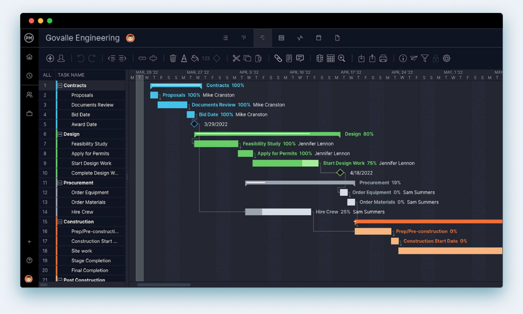Screen dimensions: 523x314
Task: Switch to list view tab
Action: point(225,38)
